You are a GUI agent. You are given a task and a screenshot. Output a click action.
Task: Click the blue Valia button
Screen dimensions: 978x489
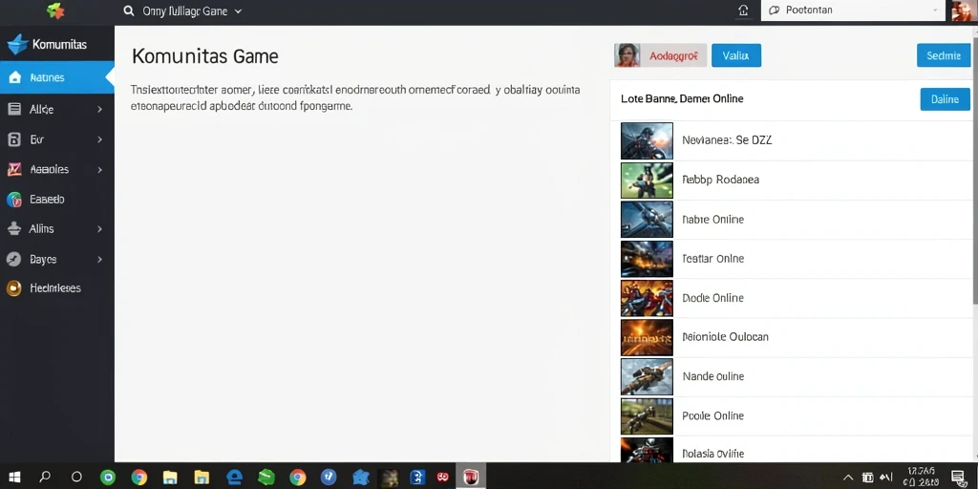click(x=736, y=55)
